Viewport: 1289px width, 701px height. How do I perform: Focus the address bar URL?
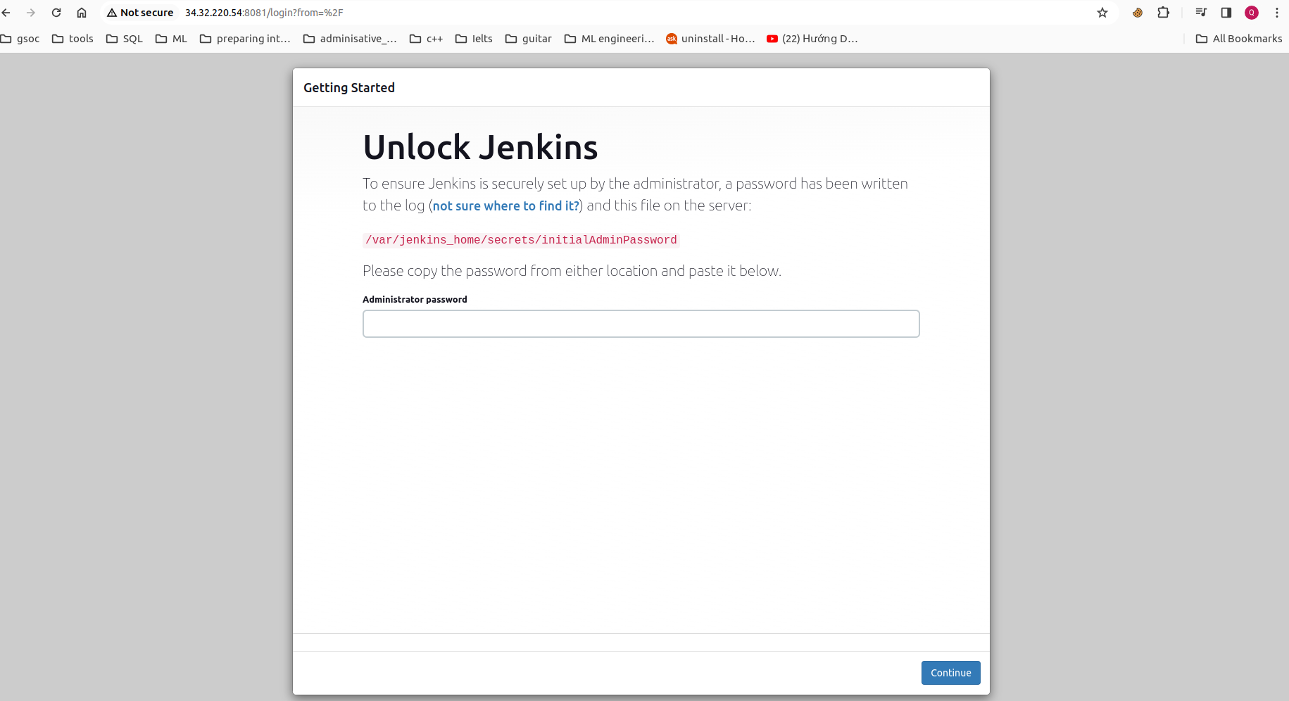(264, 13)
